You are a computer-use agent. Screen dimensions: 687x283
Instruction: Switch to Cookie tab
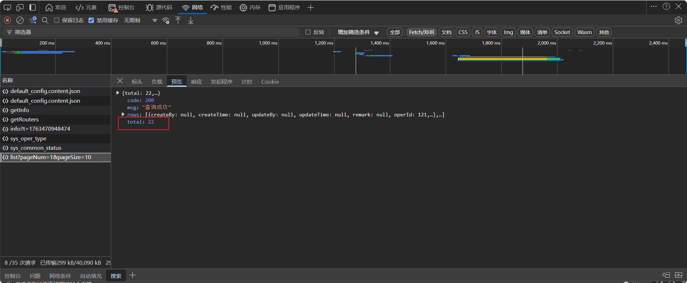[270, 82]
